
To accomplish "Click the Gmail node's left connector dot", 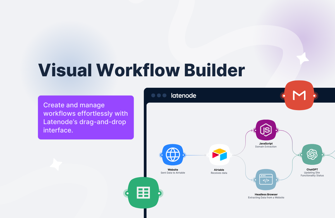I will 284,96.
